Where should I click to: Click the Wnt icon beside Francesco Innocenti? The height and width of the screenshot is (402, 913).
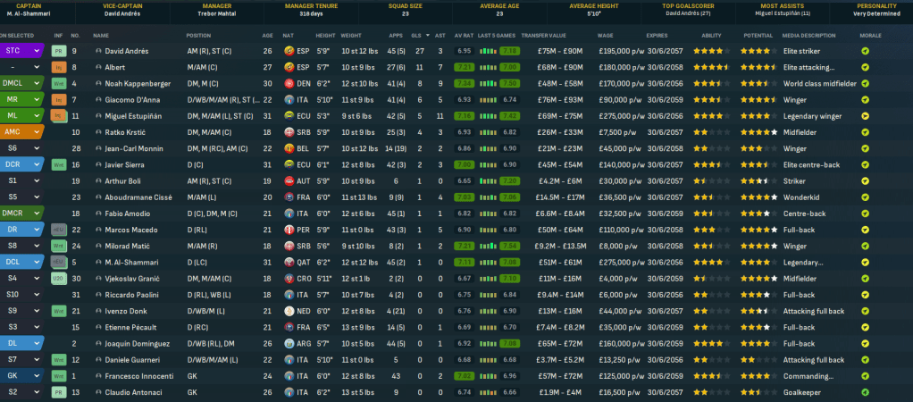57,376
